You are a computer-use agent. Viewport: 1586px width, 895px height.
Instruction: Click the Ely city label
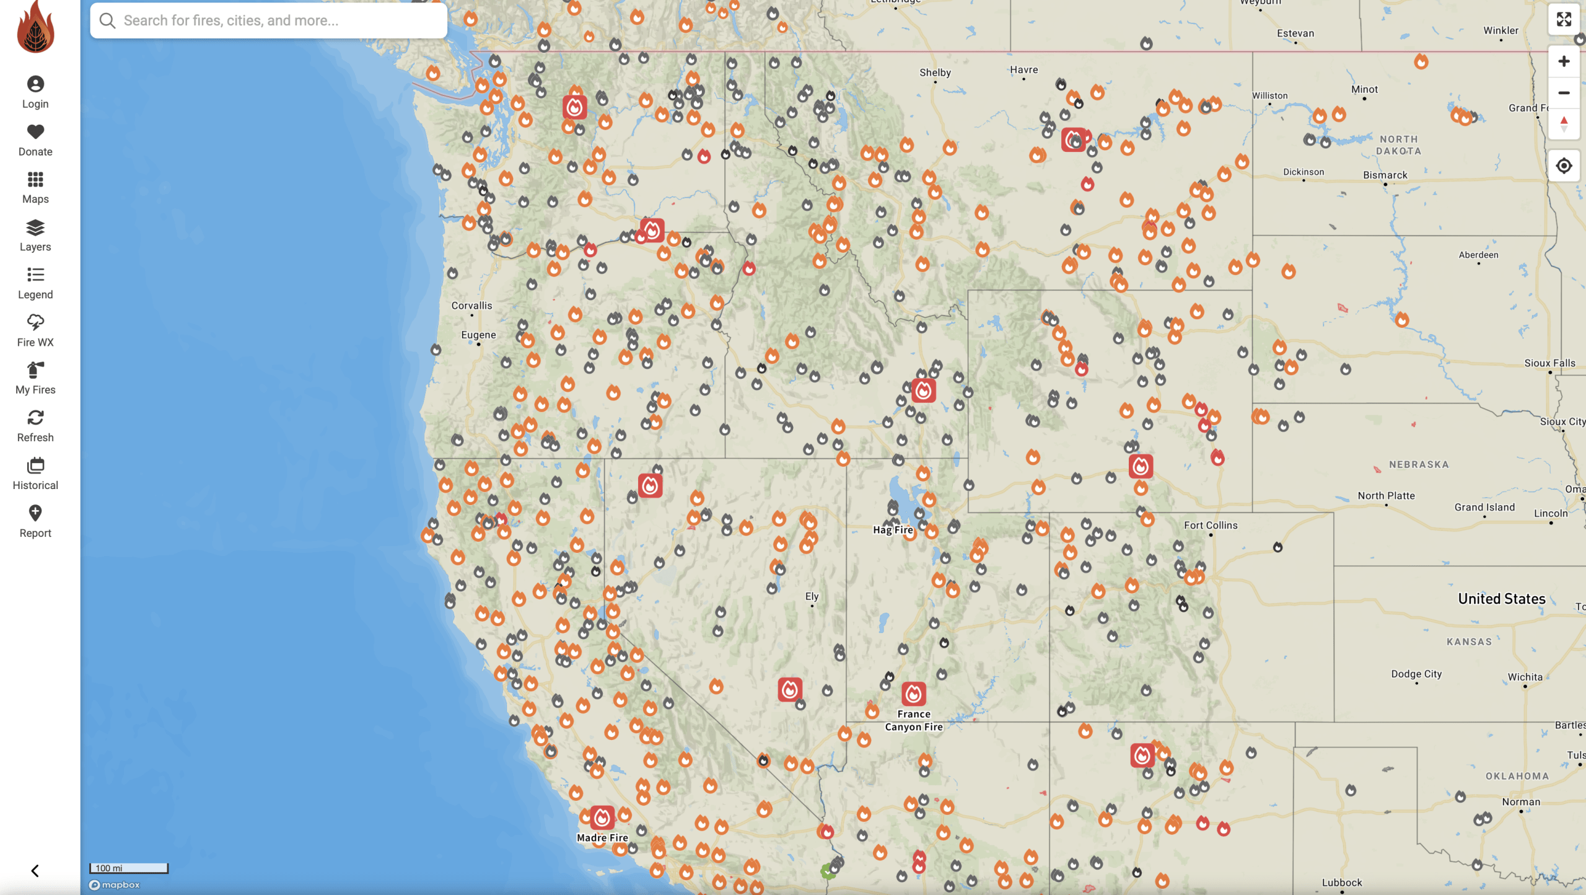812,596
